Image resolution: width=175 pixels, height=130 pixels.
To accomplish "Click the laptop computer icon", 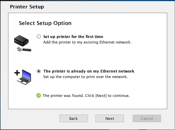I will point(24,77).
